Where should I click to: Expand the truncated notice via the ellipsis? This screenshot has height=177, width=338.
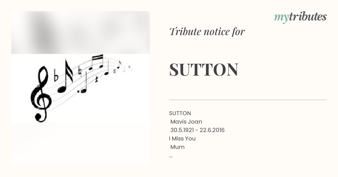171,156
